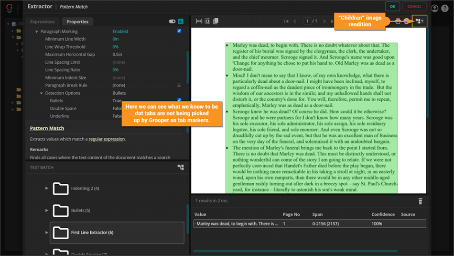454x256 pixels.
Task: Click the fit-width icon in viewer toolbar
Action: pyautogui.click(x=199, y=21)
